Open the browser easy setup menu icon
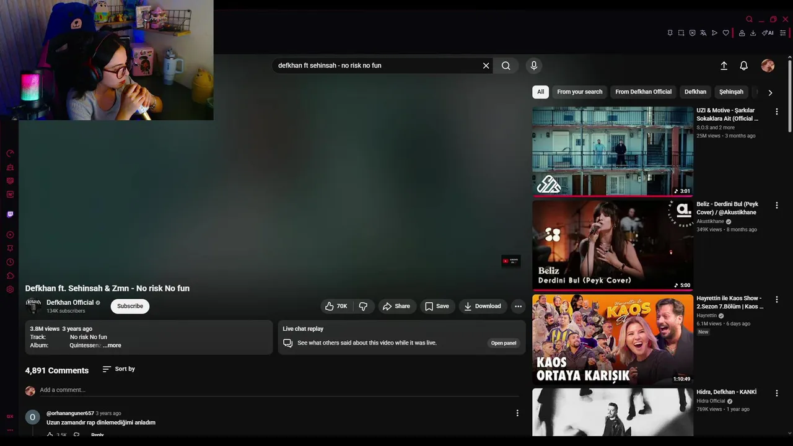Viewport: 793px width, 446px height. coord(783,33)
